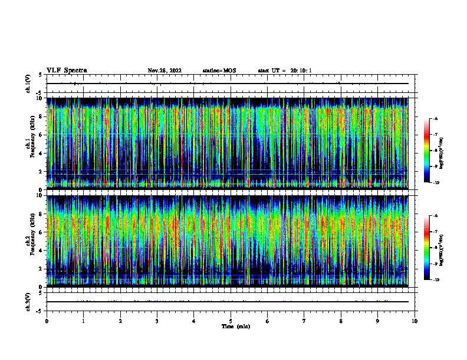Click the "4" tick label on the Time axis
Screen dimensions: 467x360
pyautogui.click(x=194, y=321)
